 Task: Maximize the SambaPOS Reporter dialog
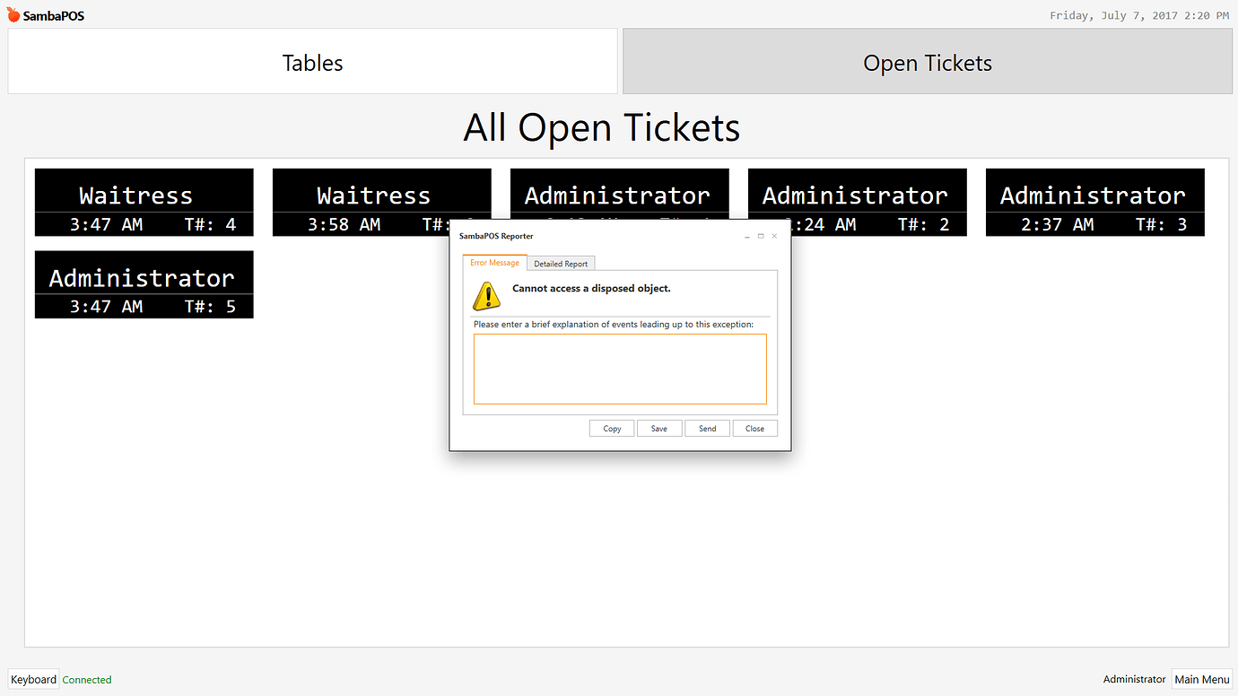click(x=761, y=237)
